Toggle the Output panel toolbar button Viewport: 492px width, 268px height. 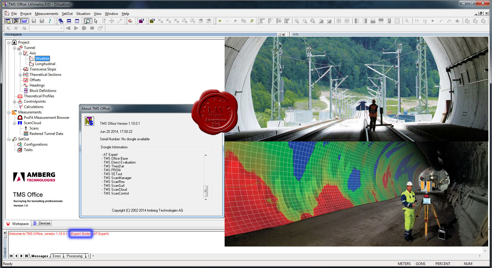point(16,21)
